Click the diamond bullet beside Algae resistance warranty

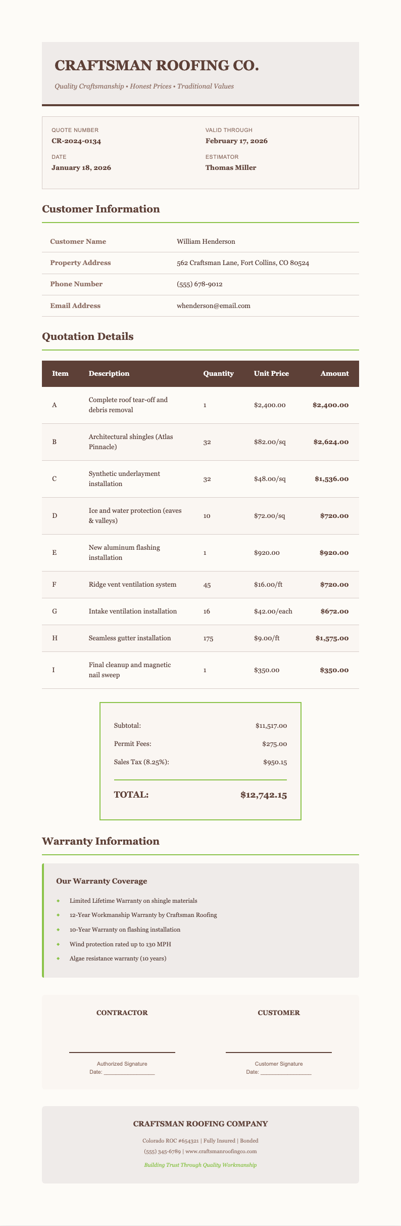coord(58,958)
